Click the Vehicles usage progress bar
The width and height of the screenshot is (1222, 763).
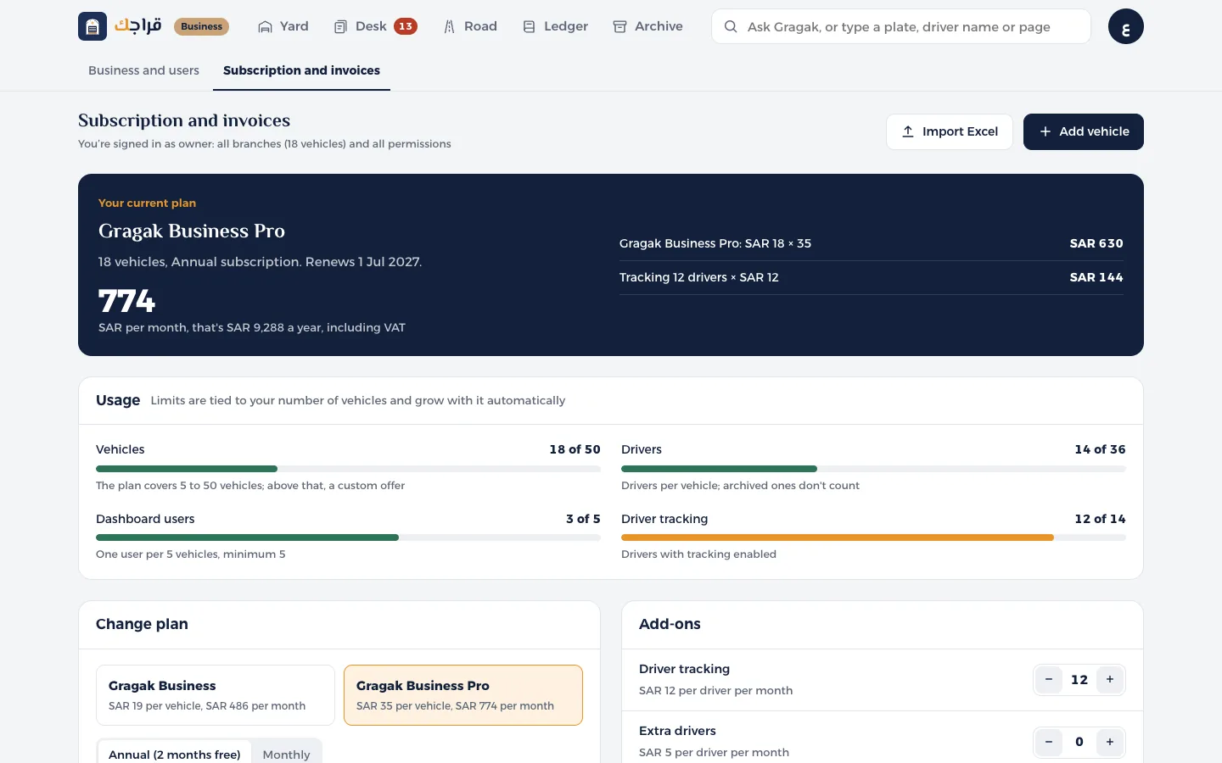(348, 469)
